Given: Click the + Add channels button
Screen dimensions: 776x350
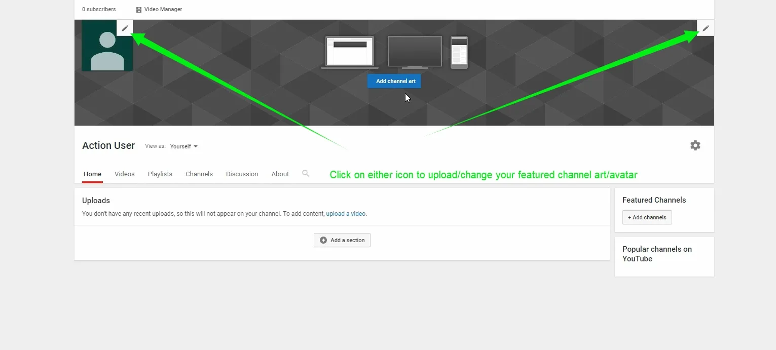Looking at the screenshot, I should (x=647, y=217).
